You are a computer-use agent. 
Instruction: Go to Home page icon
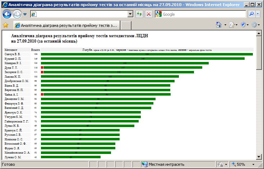click(x=218, y=25)
